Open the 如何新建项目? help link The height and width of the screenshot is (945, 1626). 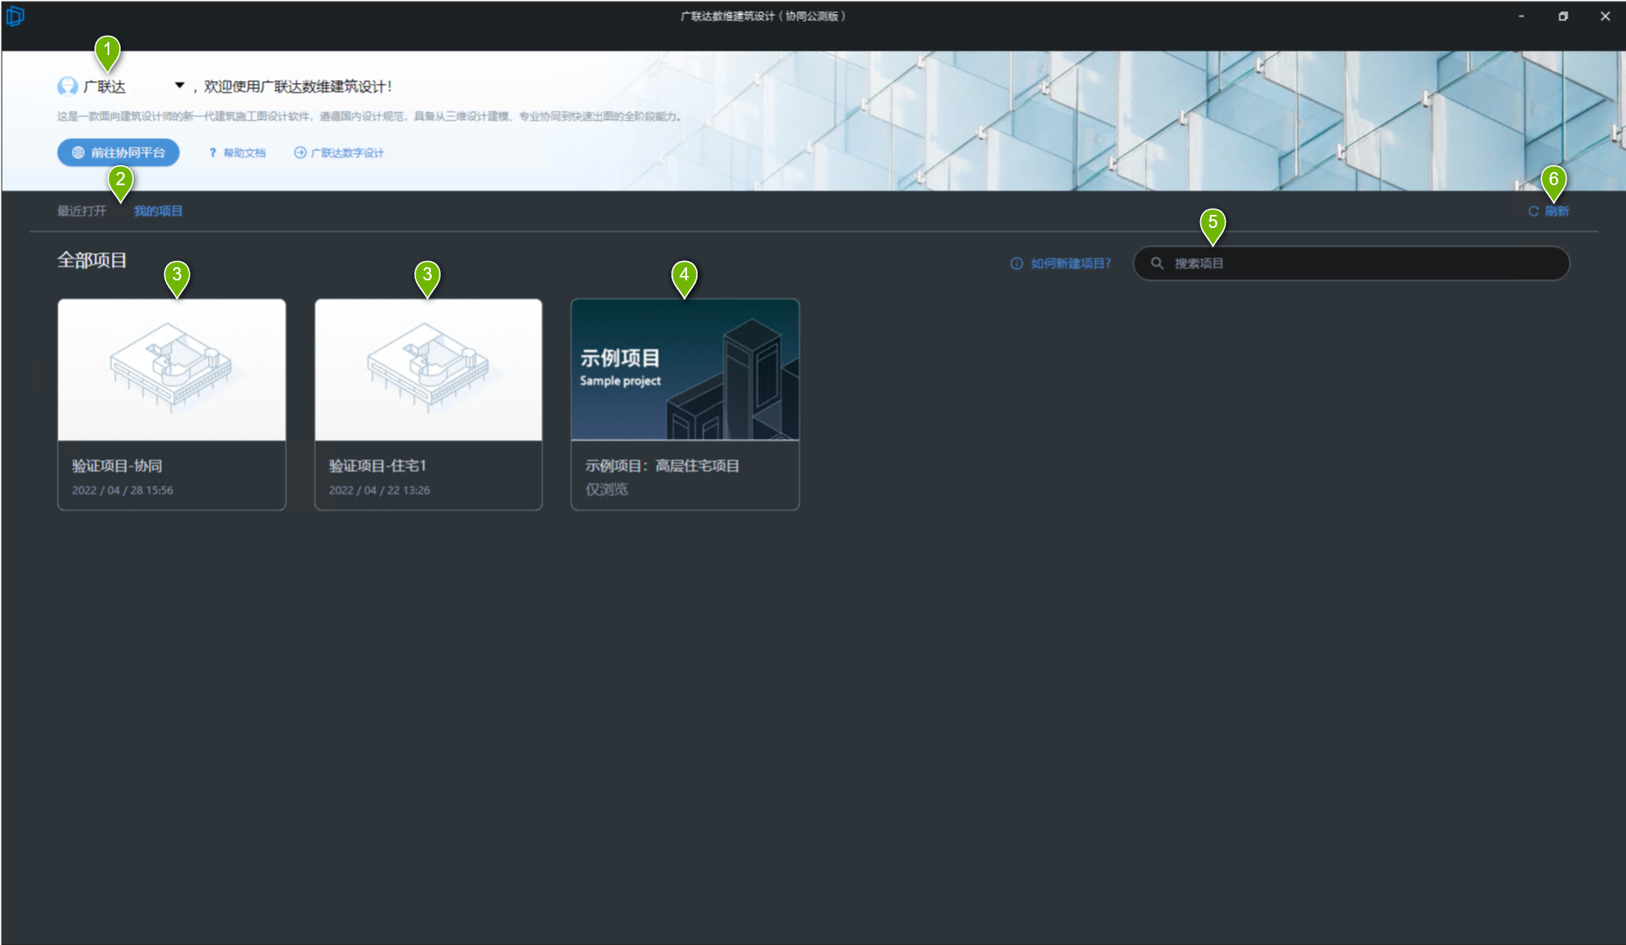[1060, 263]
